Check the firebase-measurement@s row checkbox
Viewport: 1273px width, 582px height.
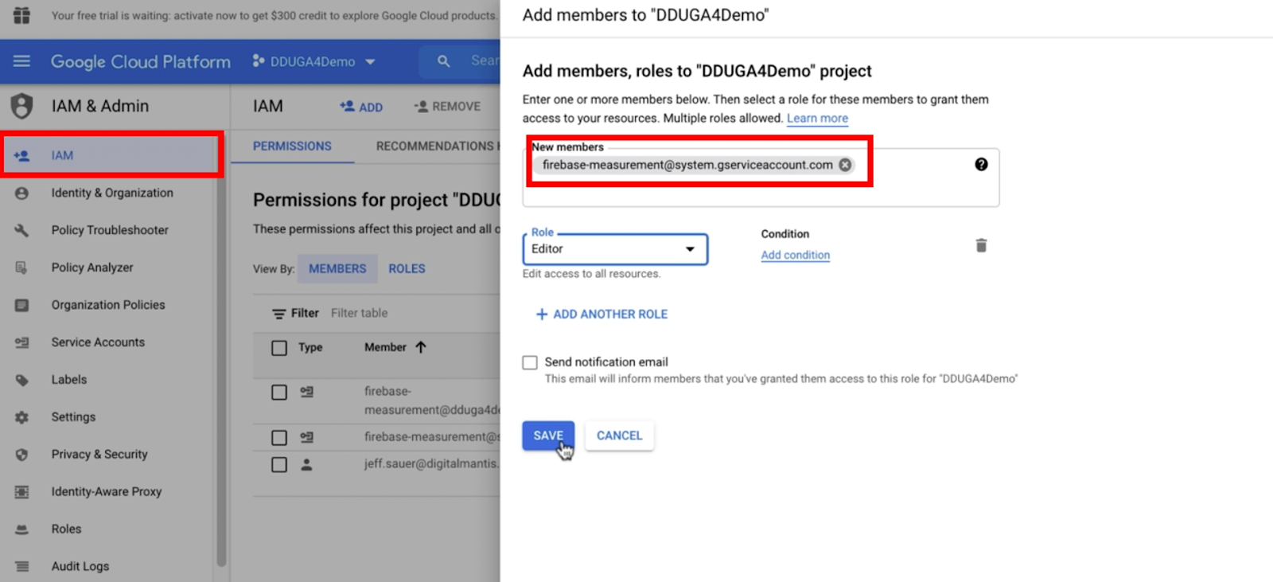[279, 438]
